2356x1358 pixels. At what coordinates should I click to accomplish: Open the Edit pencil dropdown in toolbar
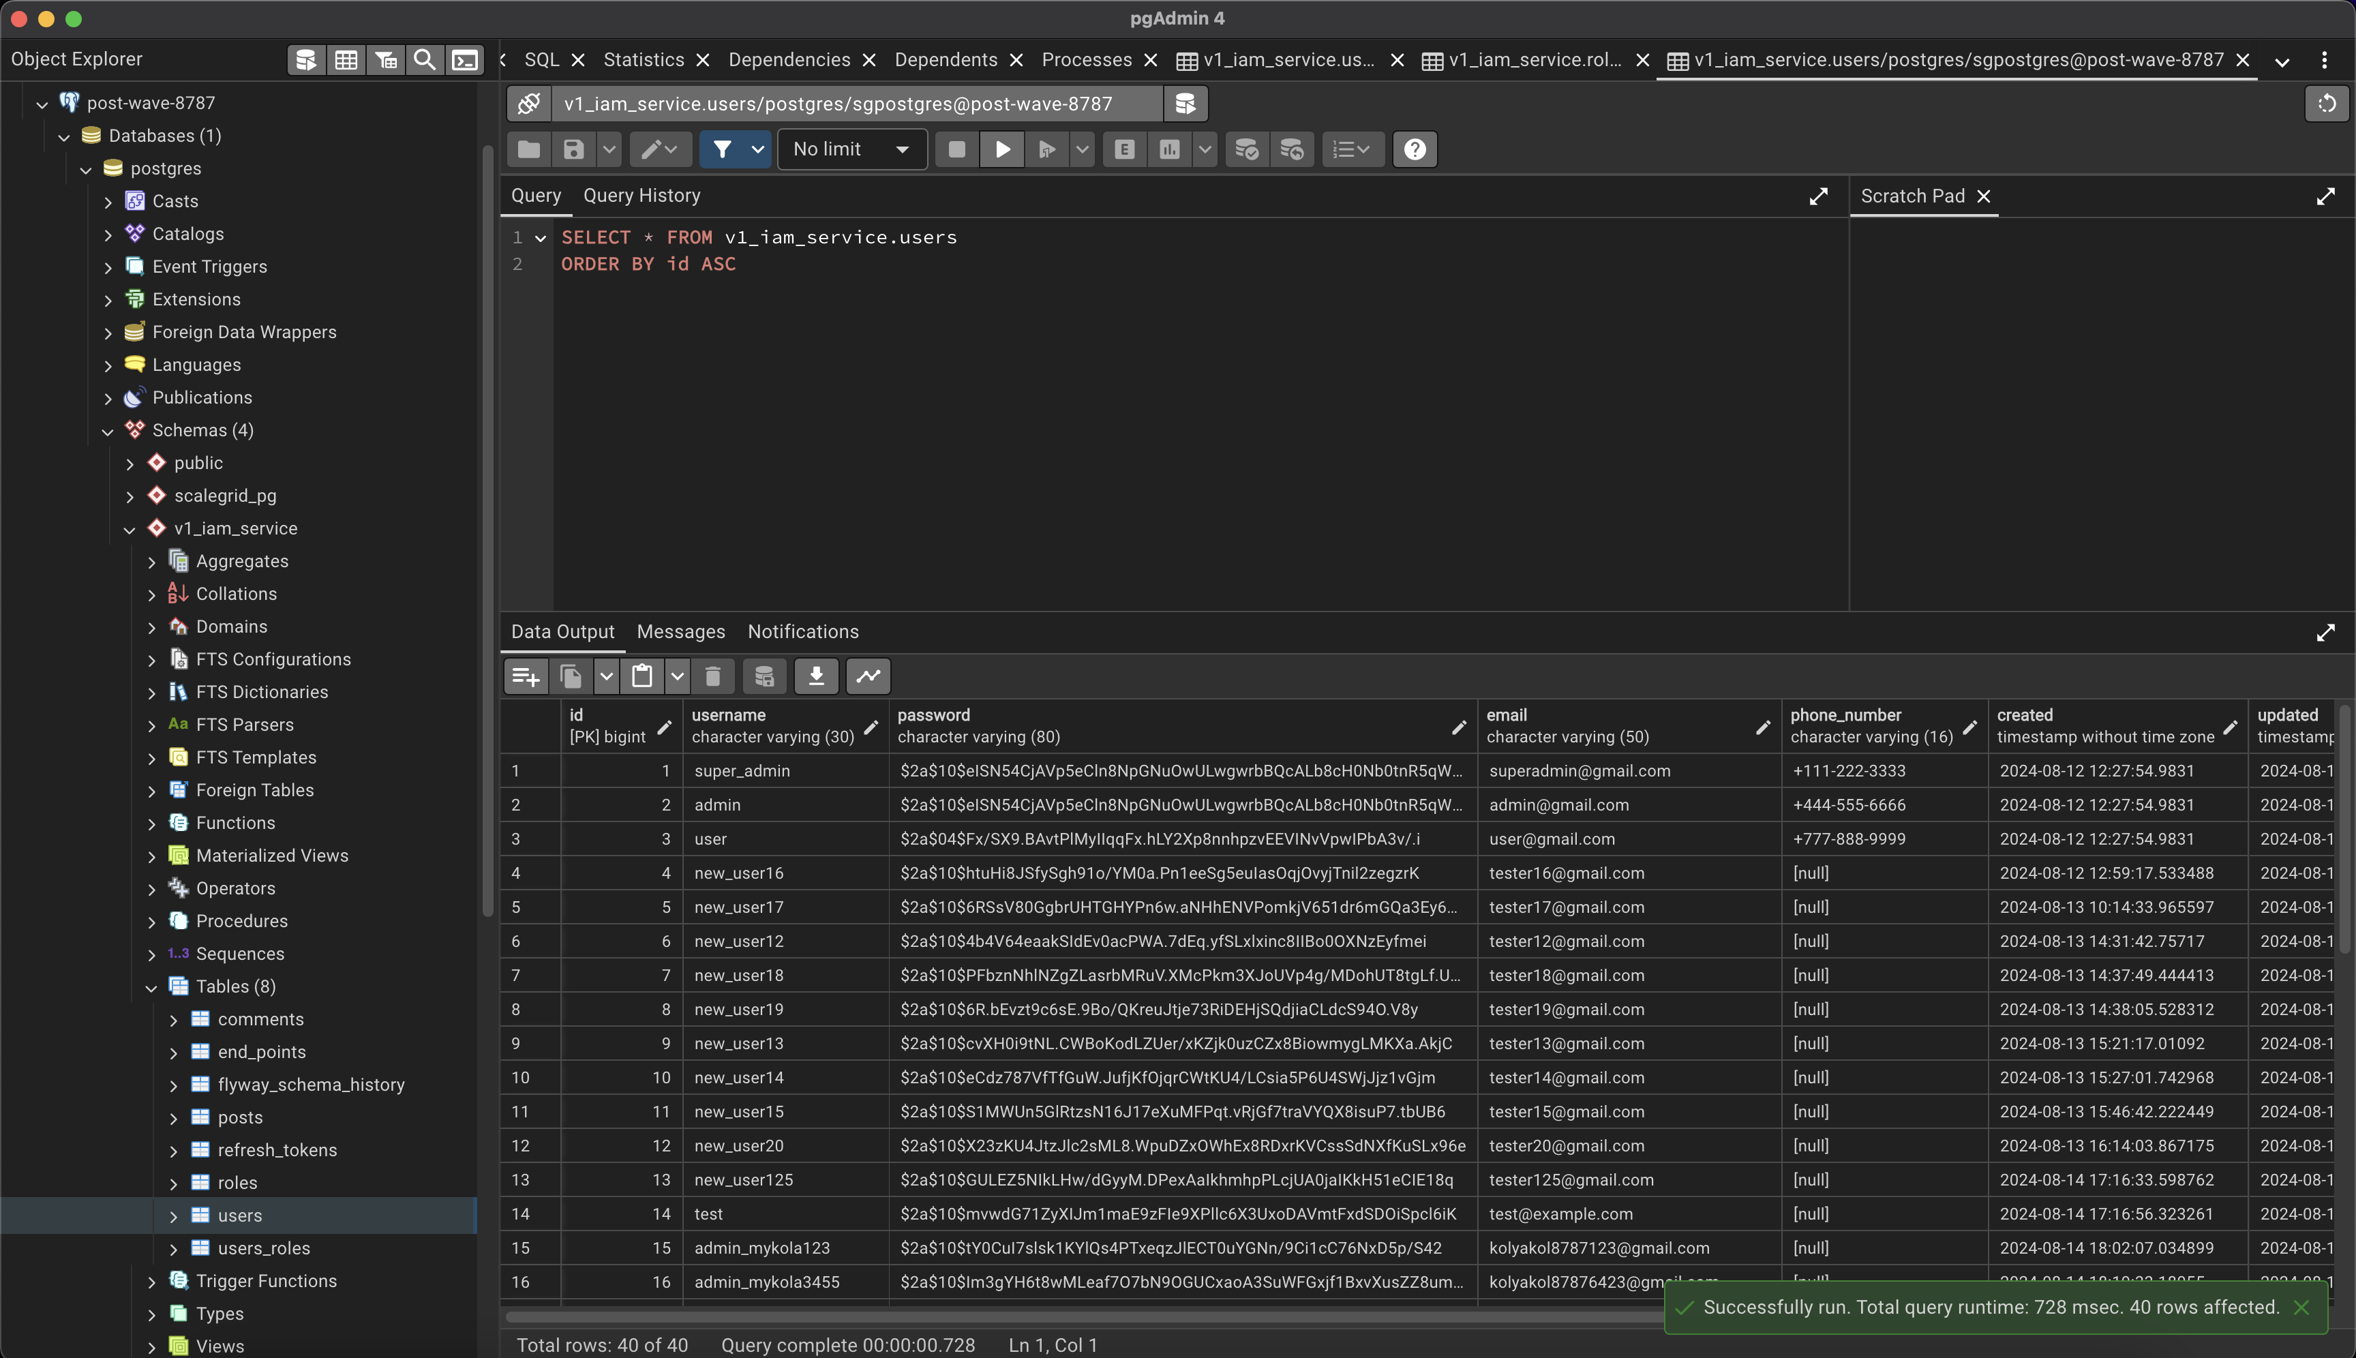click(661, 149)
